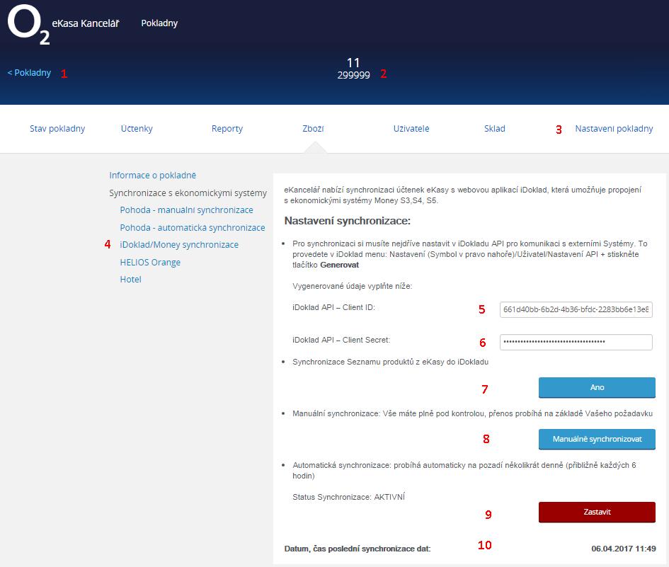Open the Reporty tab

click(x=227, y=128)
